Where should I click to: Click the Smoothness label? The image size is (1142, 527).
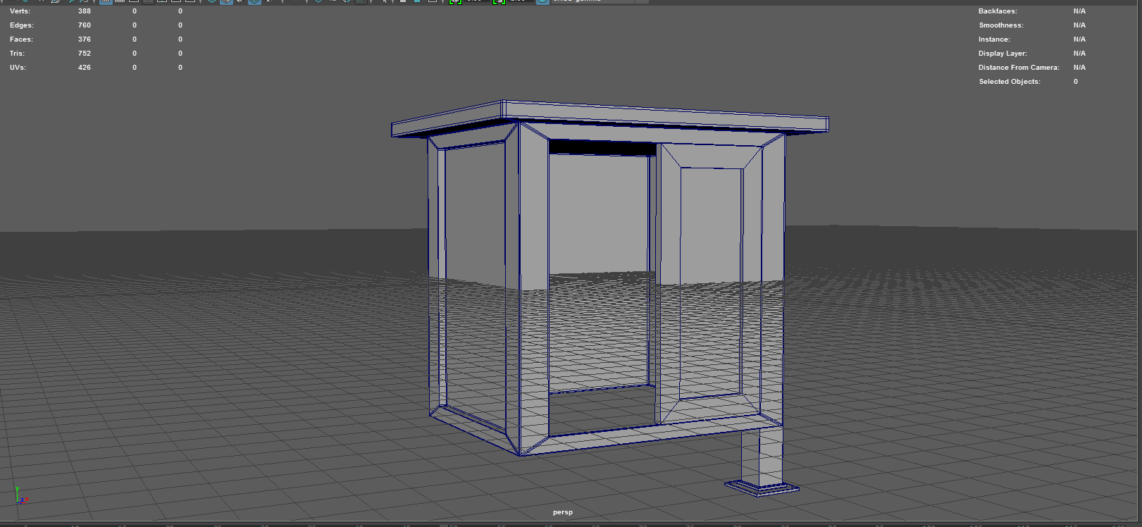coord(1001,25)
